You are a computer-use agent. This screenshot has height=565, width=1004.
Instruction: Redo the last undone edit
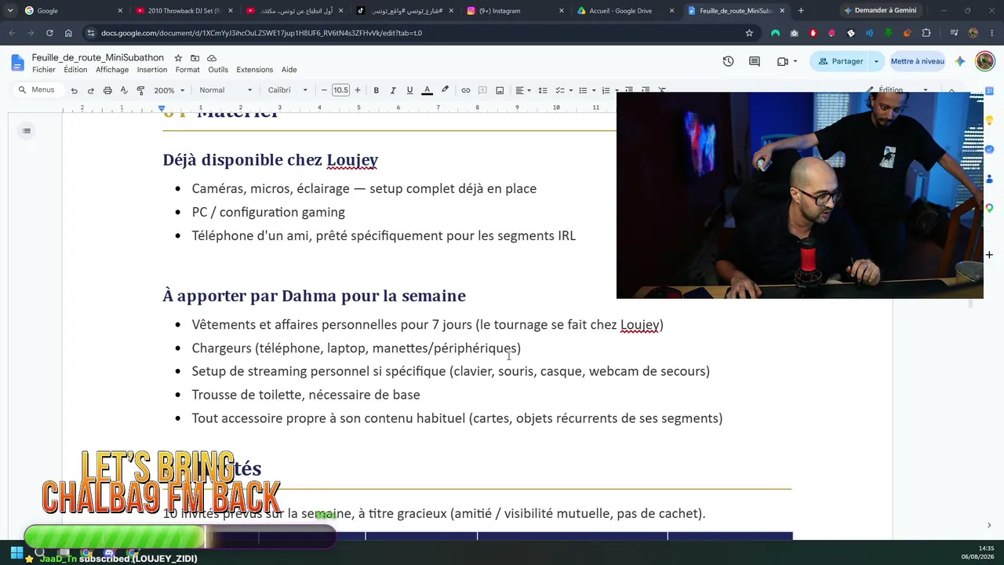[x=90, y=90]
